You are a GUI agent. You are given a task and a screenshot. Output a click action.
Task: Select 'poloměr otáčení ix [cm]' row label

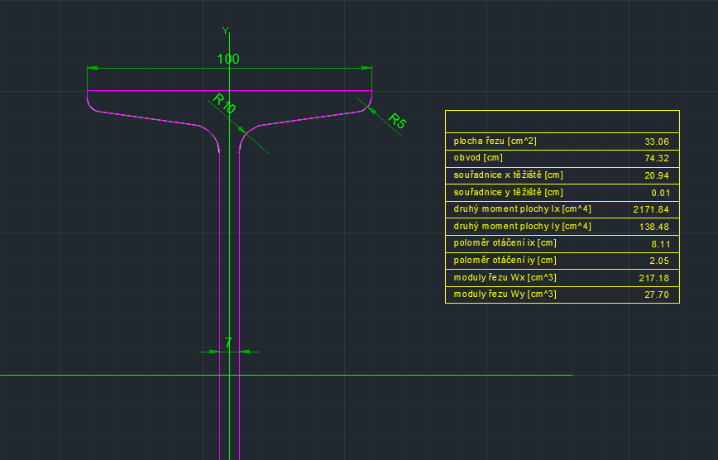point(505,243)
